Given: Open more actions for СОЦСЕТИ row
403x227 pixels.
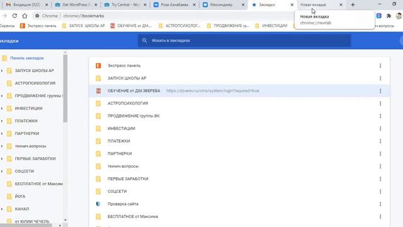Looking at the screenshot, I should (x=380, y=192).
